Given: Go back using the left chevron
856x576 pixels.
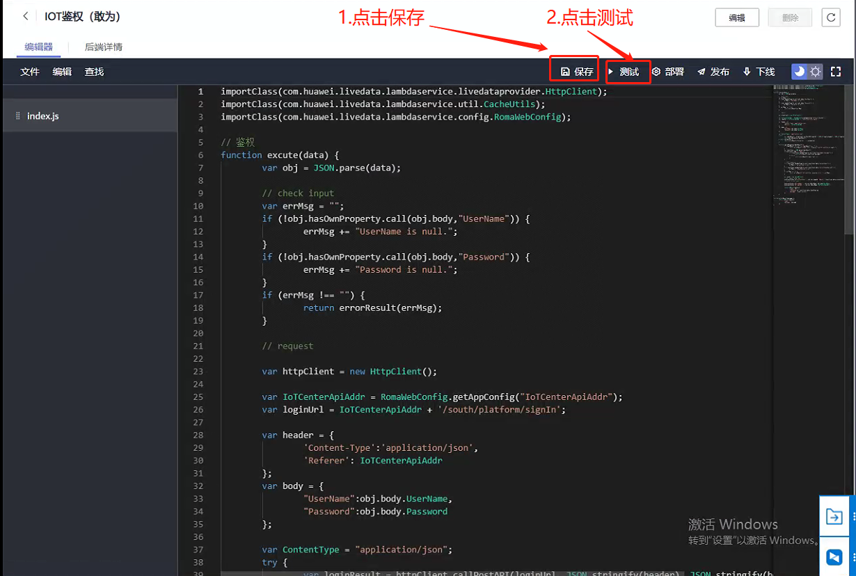Looking at the screenshot, I should [x=26, y=17].
